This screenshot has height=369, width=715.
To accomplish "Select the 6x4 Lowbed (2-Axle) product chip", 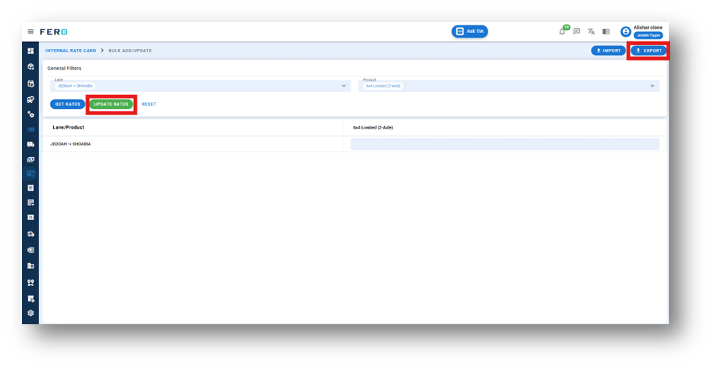I will click(x=383, y=85).
